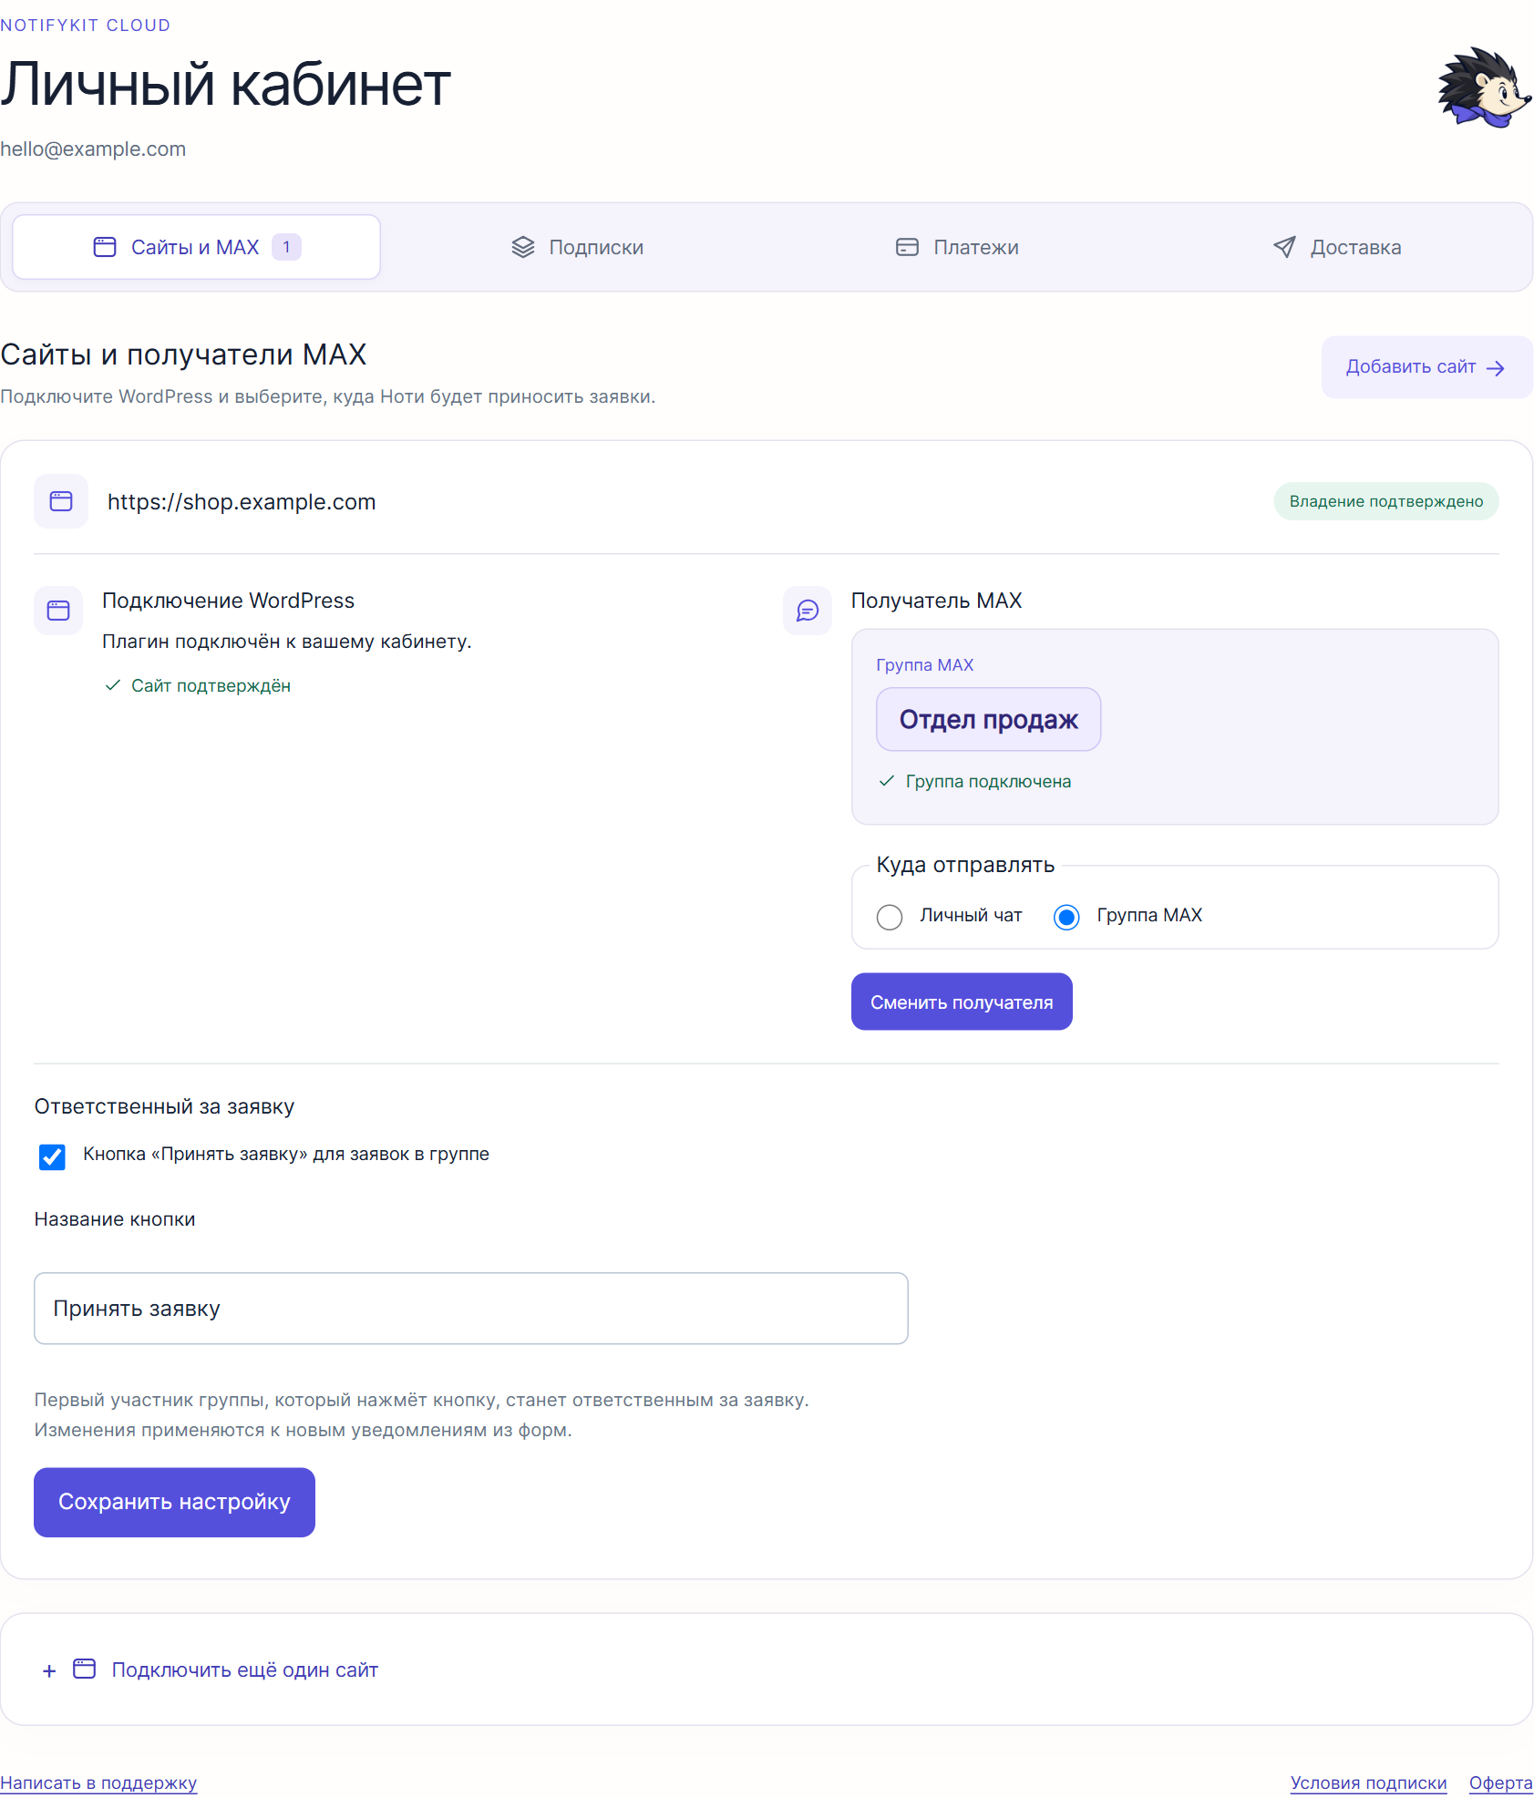
Task: Select the Личный чат radio option
Action: pyautogui.click(x=890, y=917)
